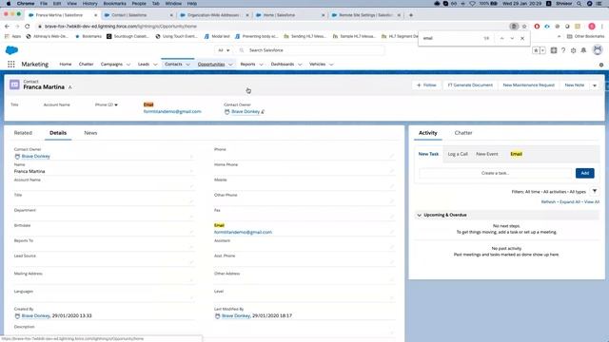Focus the Create a task input field
Screen dimensions: 609x342
495,173
